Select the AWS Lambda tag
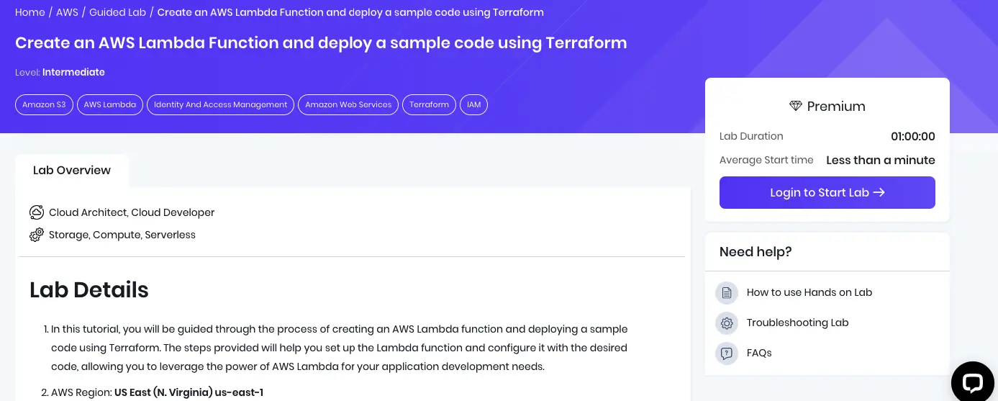This screenshot has height=401, width=998. pyautogui.click(x=110, y=104)
